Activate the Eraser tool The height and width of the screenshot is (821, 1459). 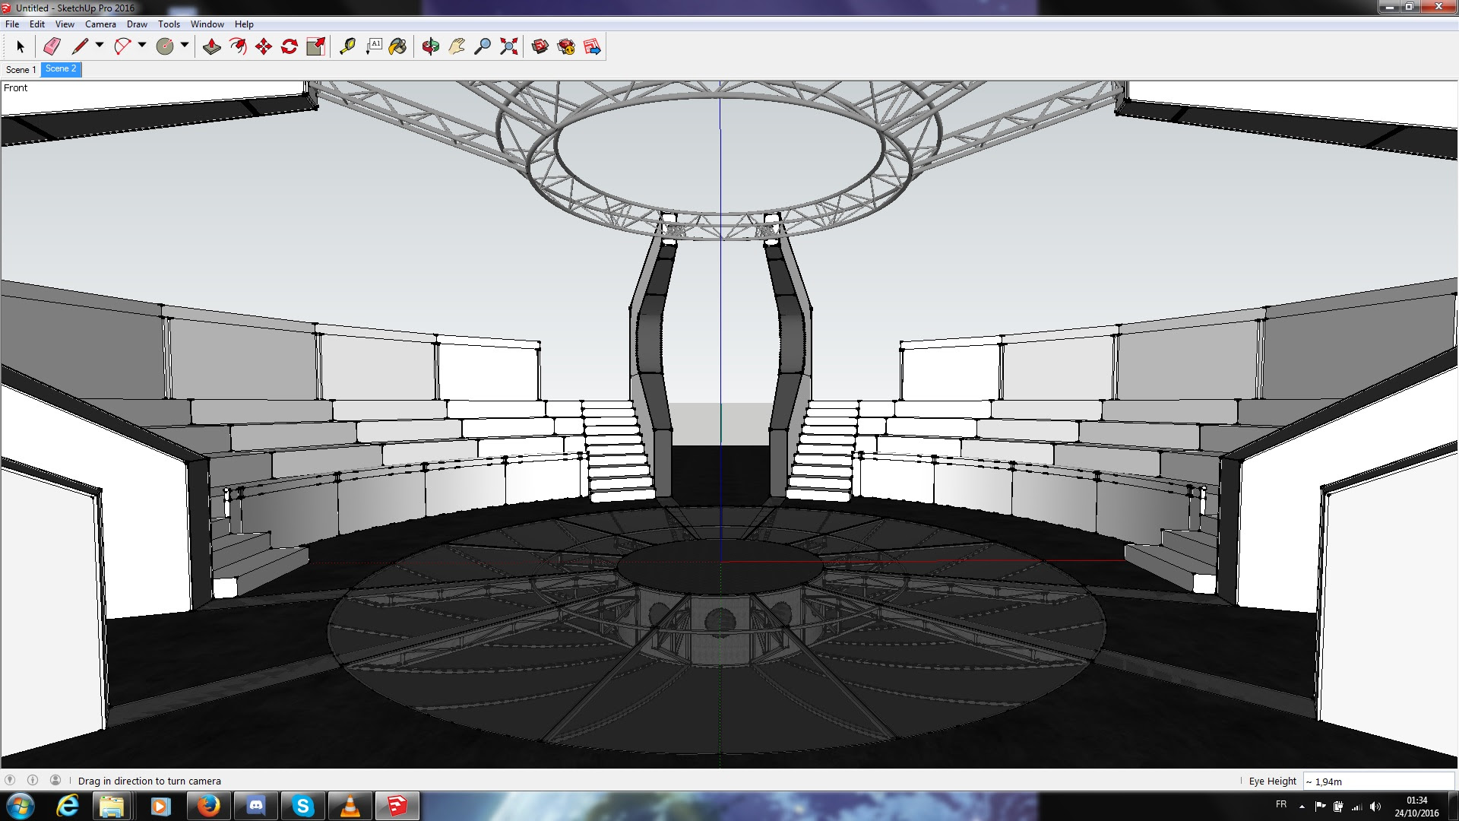coord(51,46)
